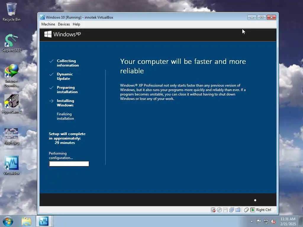Click the checkmark beside Collecting information

(51, 61)
